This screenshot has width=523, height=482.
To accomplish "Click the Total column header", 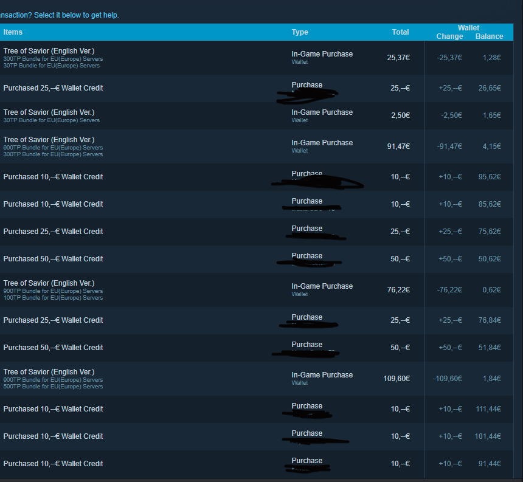I will coord(400,32).
